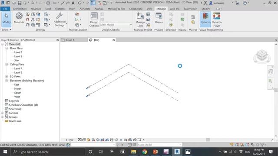
Task: Switch to Architecture ribbon tab
Action: [20, 9]
